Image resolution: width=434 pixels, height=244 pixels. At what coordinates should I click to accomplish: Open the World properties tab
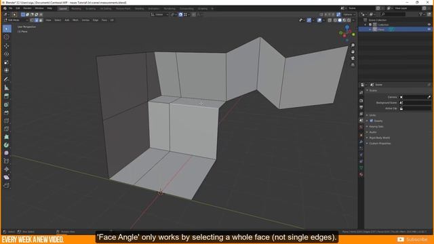point(361,127)
